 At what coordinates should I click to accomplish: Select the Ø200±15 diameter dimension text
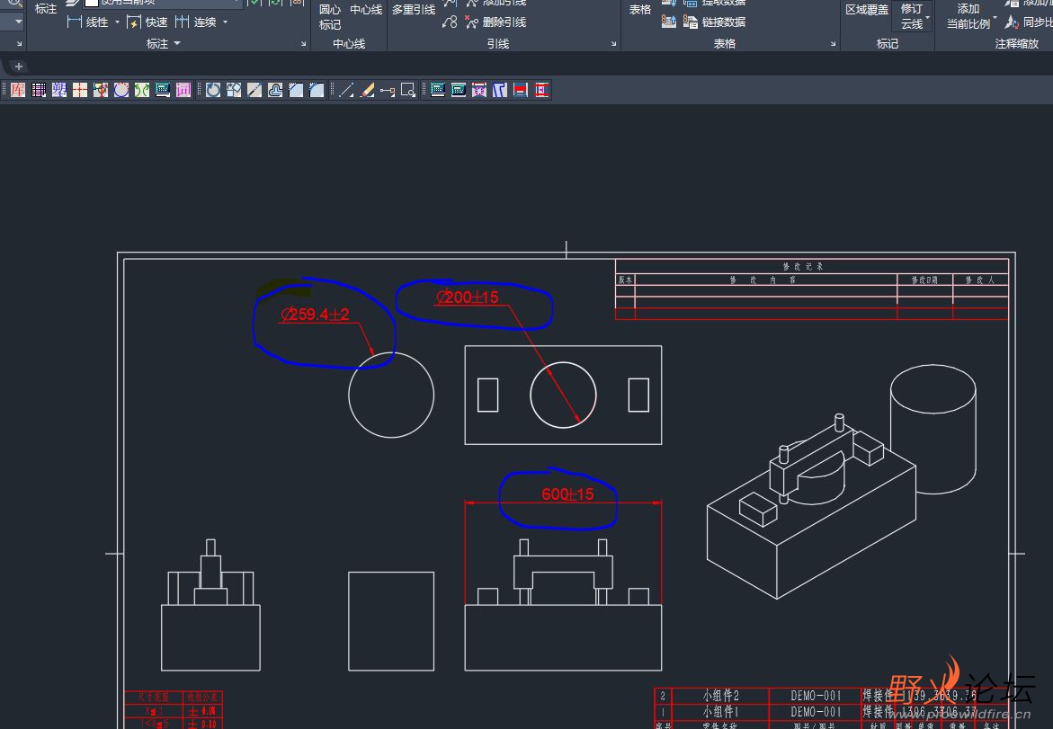coord(468,297)
